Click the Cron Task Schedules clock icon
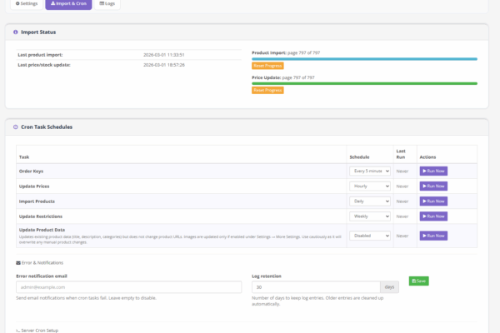 15,127
